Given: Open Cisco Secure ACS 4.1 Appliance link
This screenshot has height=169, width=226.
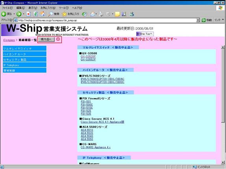Looking at the screenshot, I should pyautogui.click(x=102, y=122).
